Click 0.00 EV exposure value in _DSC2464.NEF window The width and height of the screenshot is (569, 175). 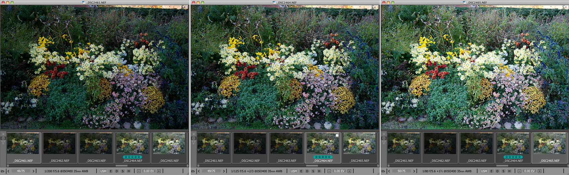pos(339,171)
